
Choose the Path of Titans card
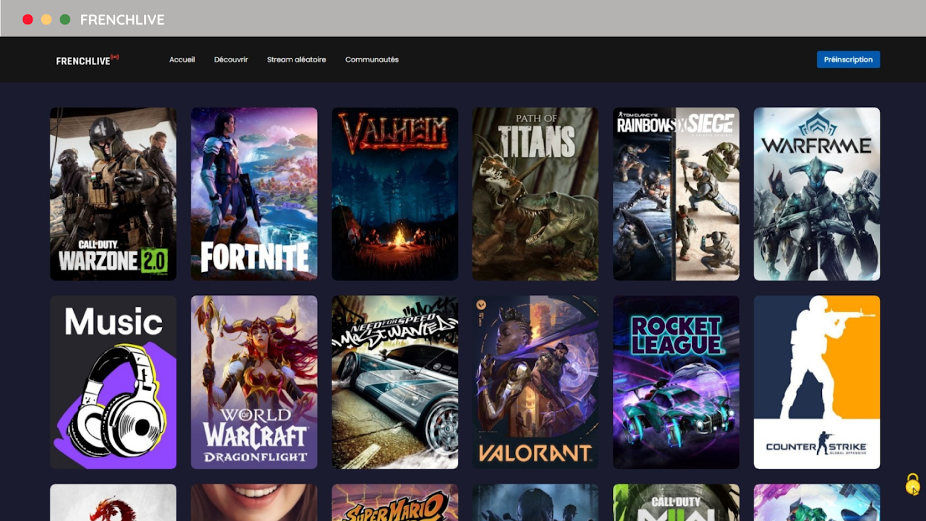535,194
